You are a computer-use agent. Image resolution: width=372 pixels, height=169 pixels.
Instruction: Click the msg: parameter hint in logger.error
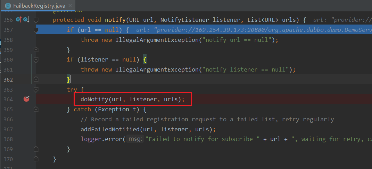coord(135,139)
